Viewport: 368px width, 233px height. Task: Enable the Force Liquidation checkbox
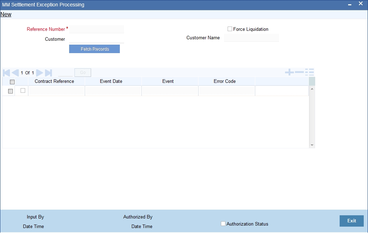point(230,29)
